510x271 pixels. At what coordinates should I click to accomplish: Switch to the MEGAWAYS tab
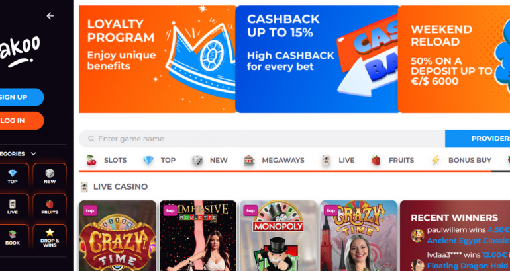point(274,160)
